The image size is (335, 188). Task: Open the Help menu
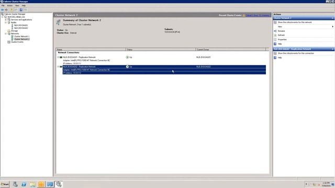tap(24, 6)
